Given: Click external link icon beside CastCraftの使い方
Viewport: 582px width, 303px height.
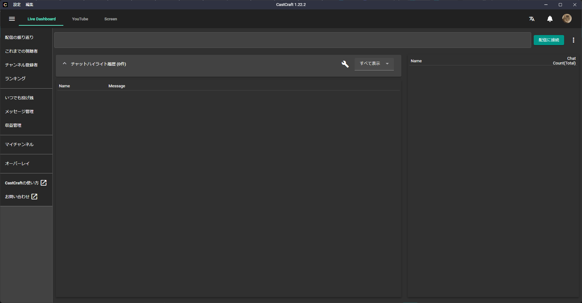Looking at the screenshot, I should (44, 183).
